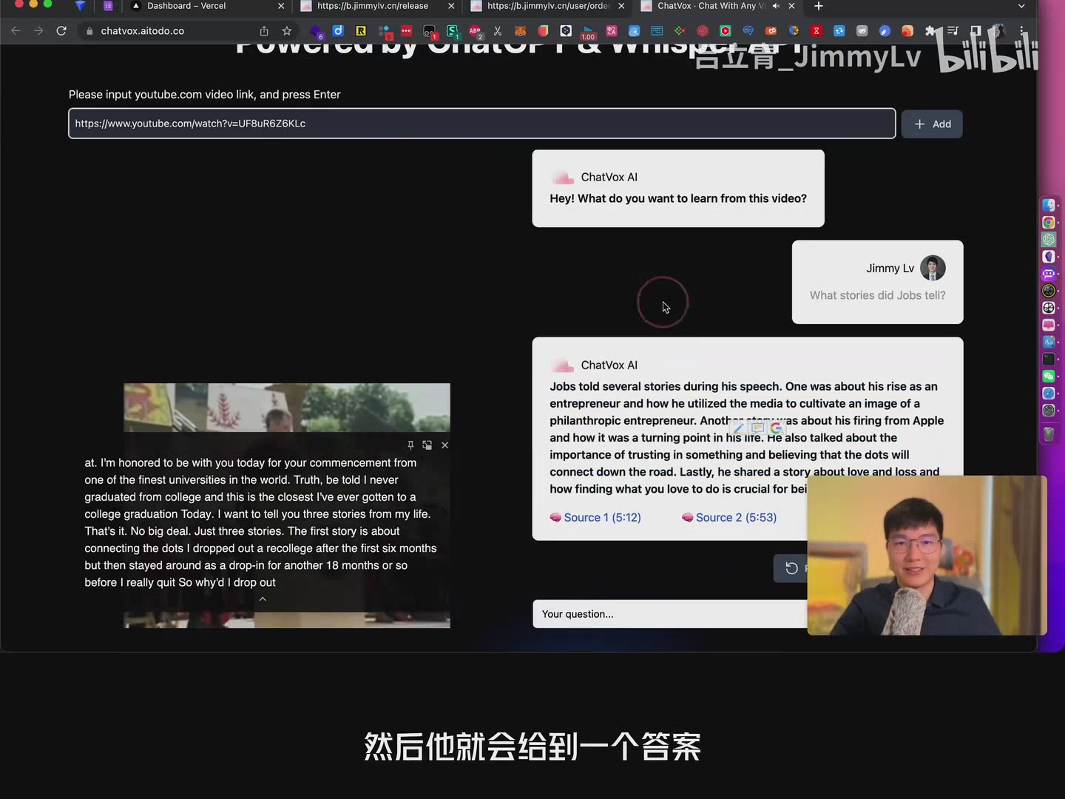Collapse the transcript with the chevron arrow
Viewport: 1065px width, 799px height.
point(263,599)
